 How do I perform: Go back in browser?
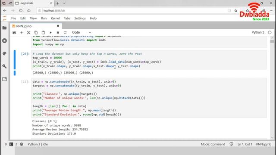click(5, 10)
